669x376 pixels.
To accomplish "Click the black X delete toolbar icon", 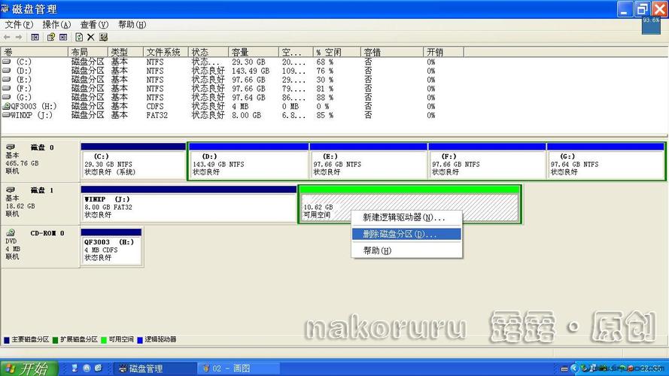I will pos(90,37).
